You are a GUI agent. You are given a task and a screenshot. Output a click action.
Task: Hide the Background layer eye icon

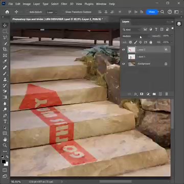124,64
